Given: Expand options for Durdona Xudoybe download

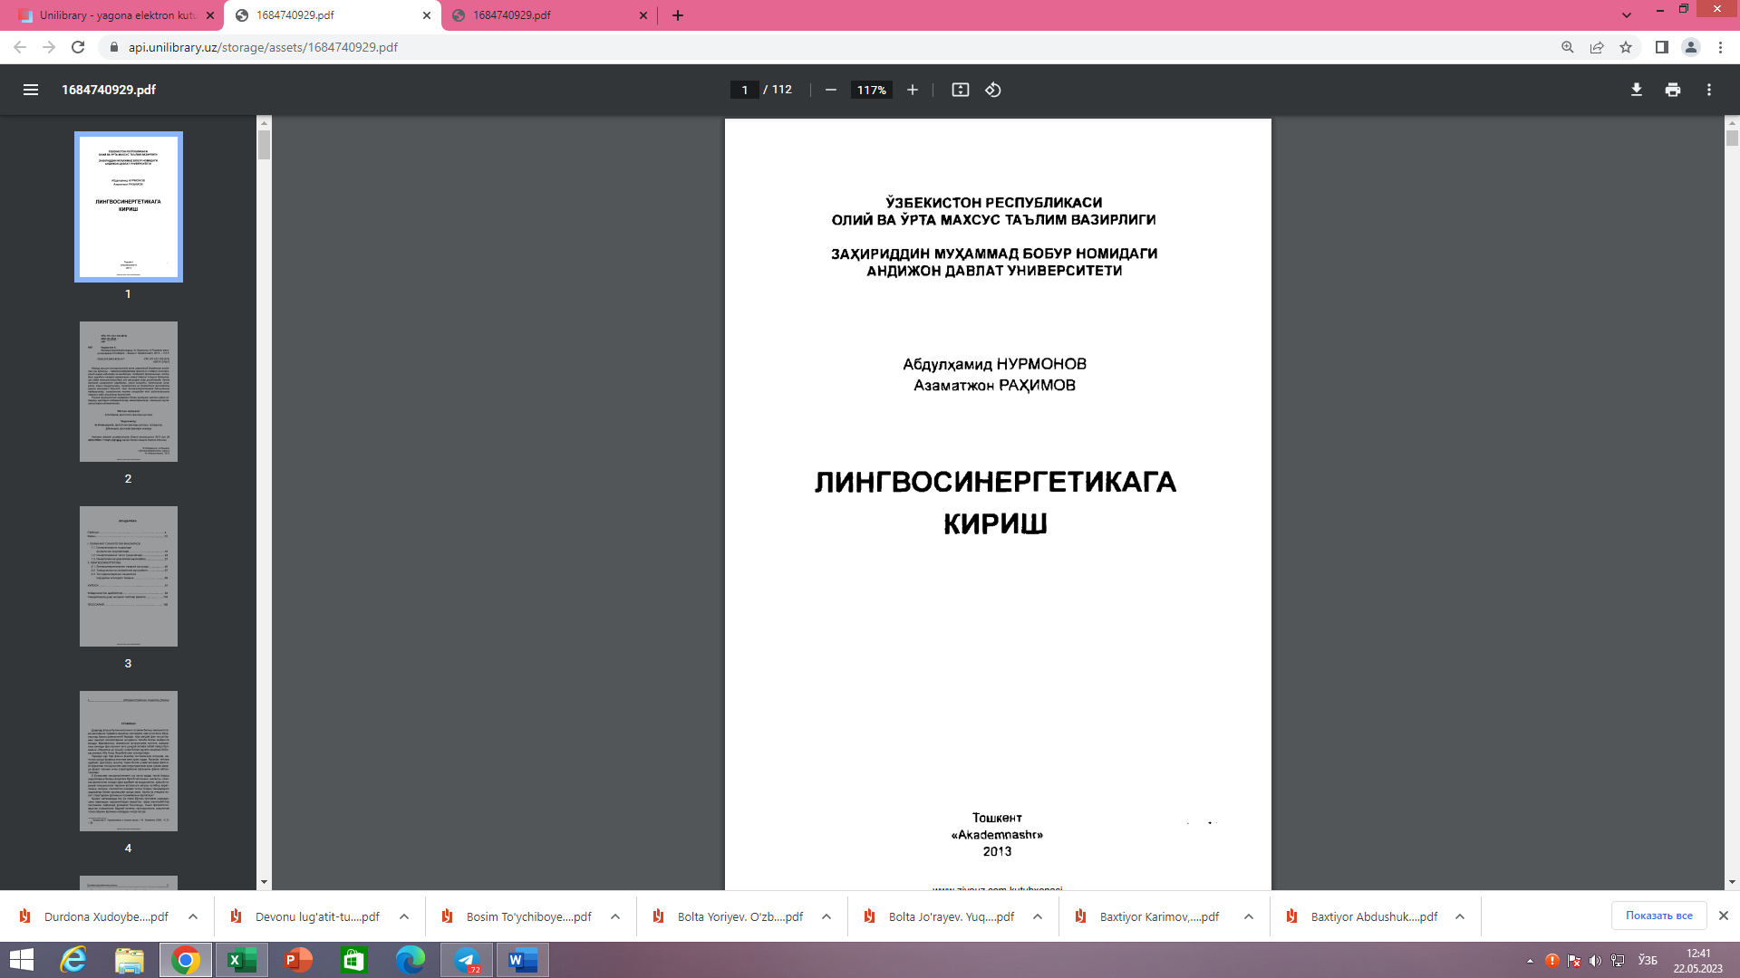Looking at the screenshot, I should 192,916.
